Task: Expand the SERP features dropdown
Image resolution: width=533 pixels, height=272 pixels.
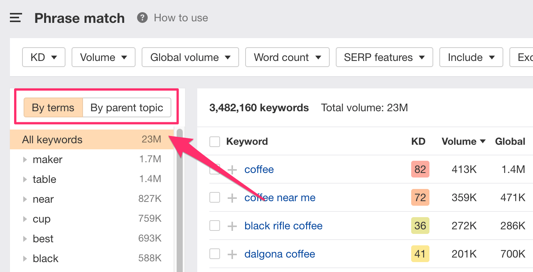Action: coord(384,58)
